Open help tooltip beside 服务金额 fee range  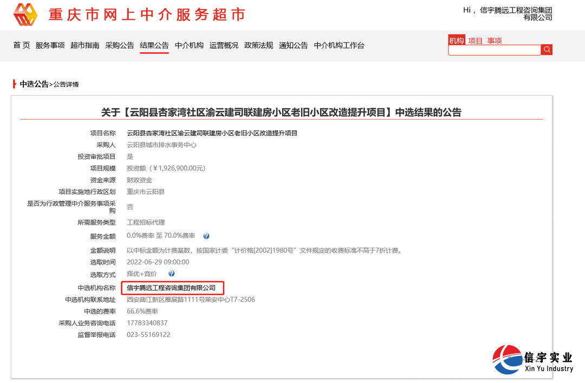pyautogui.click(x=207, y=235)
